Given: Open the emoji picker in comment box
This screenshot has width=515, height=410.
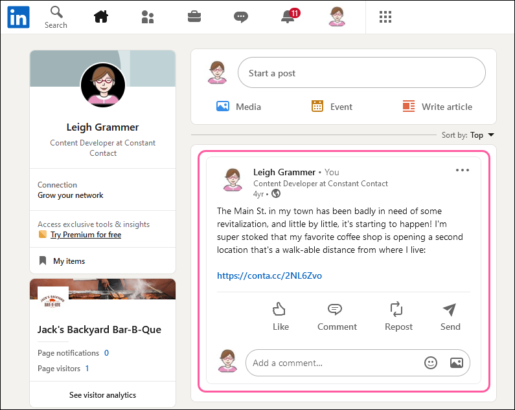Looking at the screenshot, I should point(431,363).
